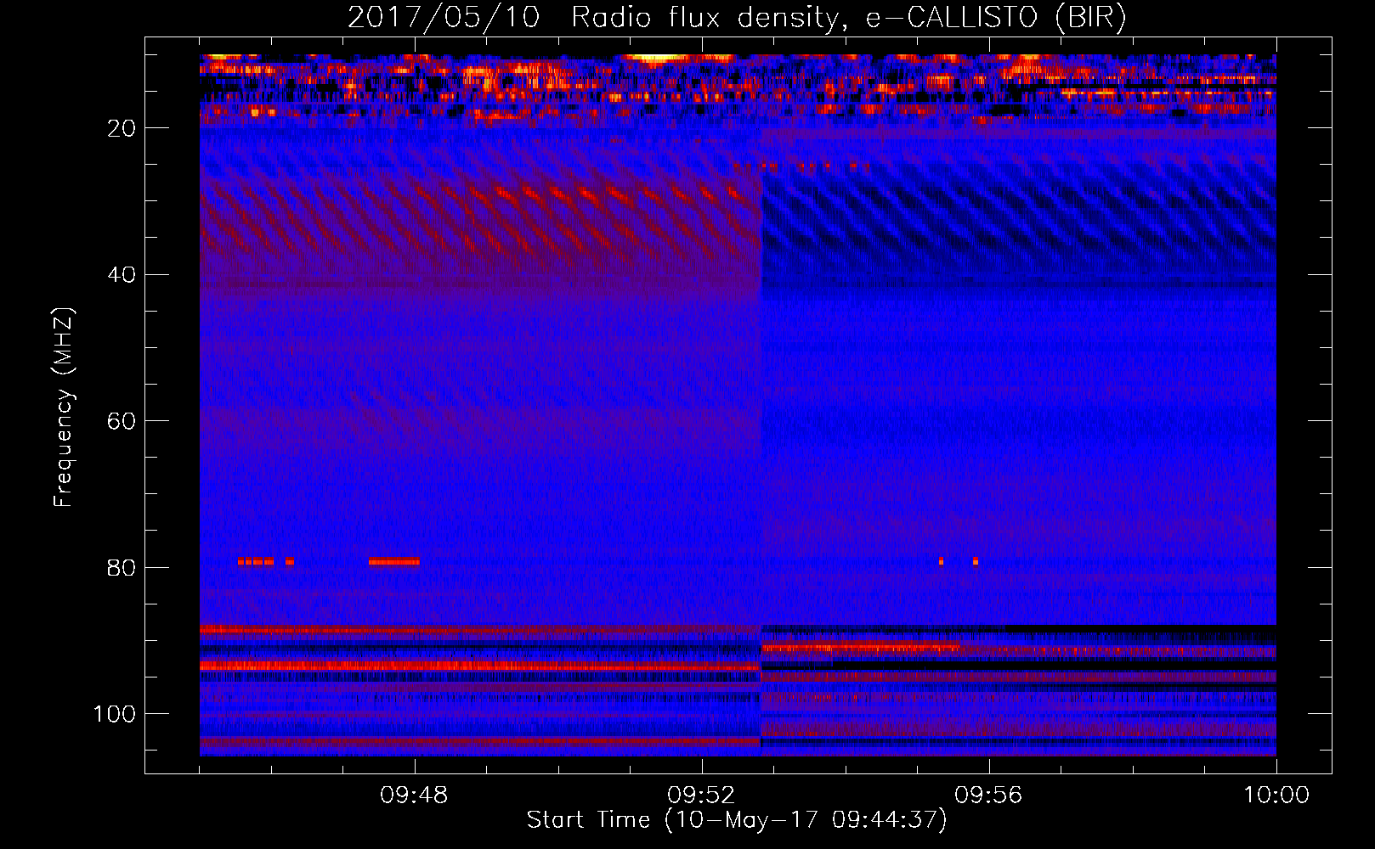Screen dimensions: 1375x849
Task: Click the '40' frequency tick label
Action: tap(122, 275)
